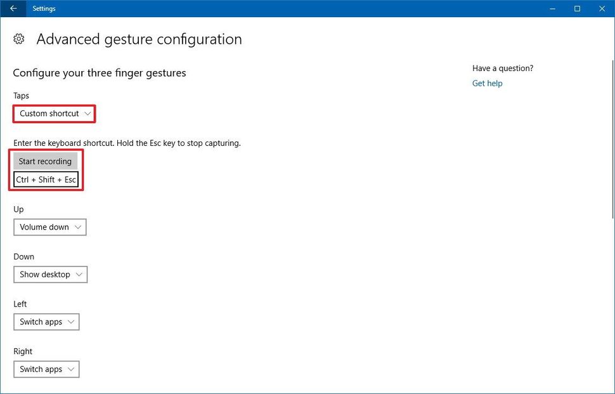Click the chevron on the Volume down selector
Viewport: 615px width, 394px height.
(x=78, y=227)
